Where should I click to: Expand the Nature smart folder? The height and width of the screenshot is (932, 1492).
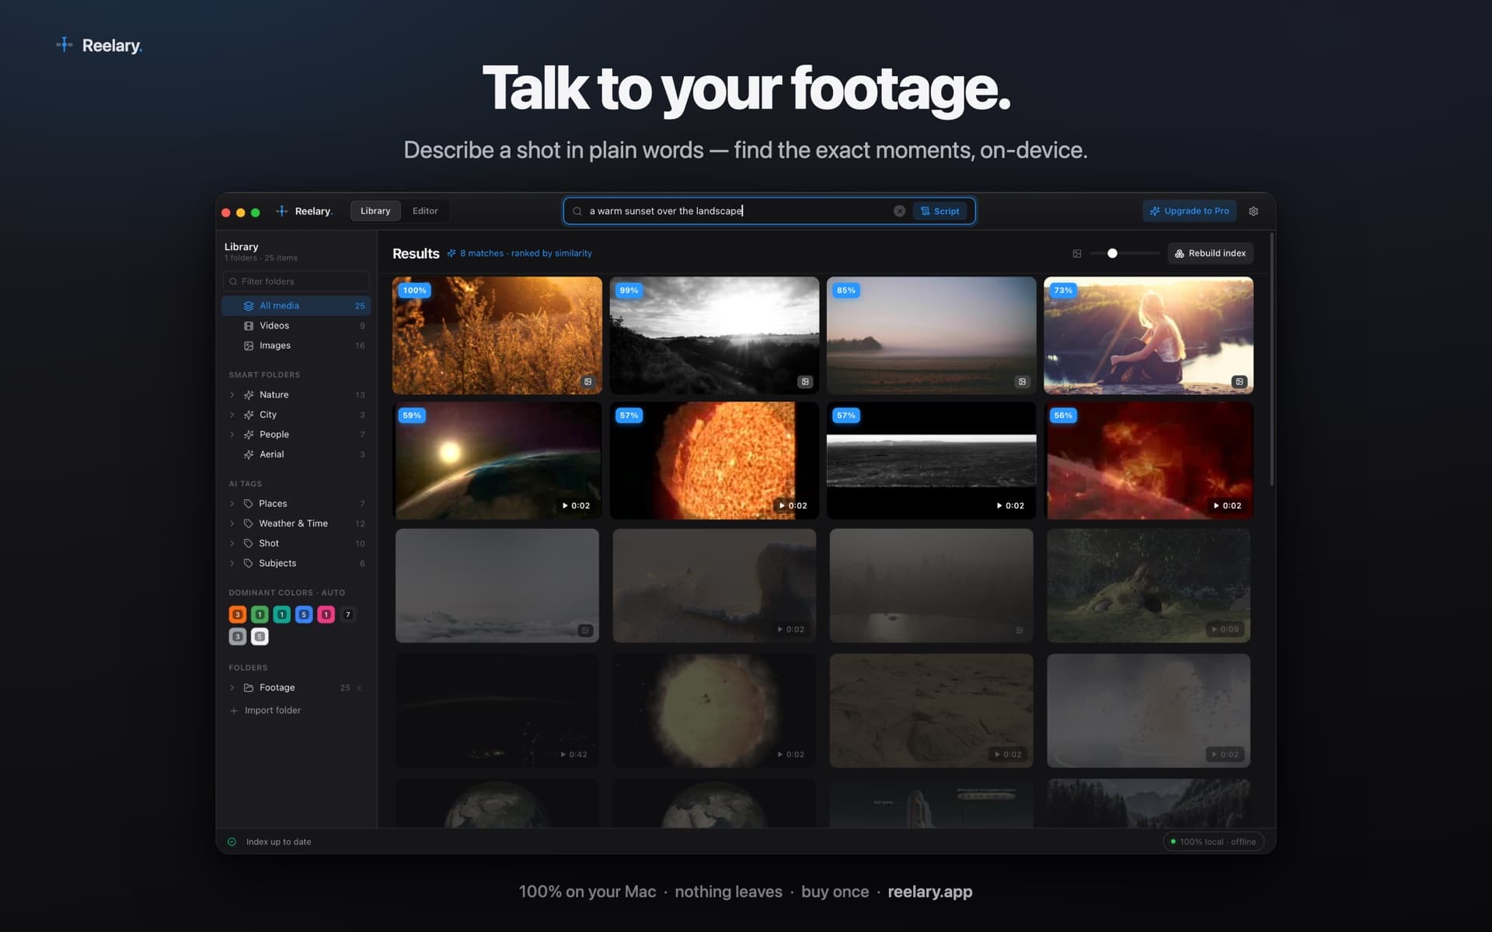[x=232, y=395]
